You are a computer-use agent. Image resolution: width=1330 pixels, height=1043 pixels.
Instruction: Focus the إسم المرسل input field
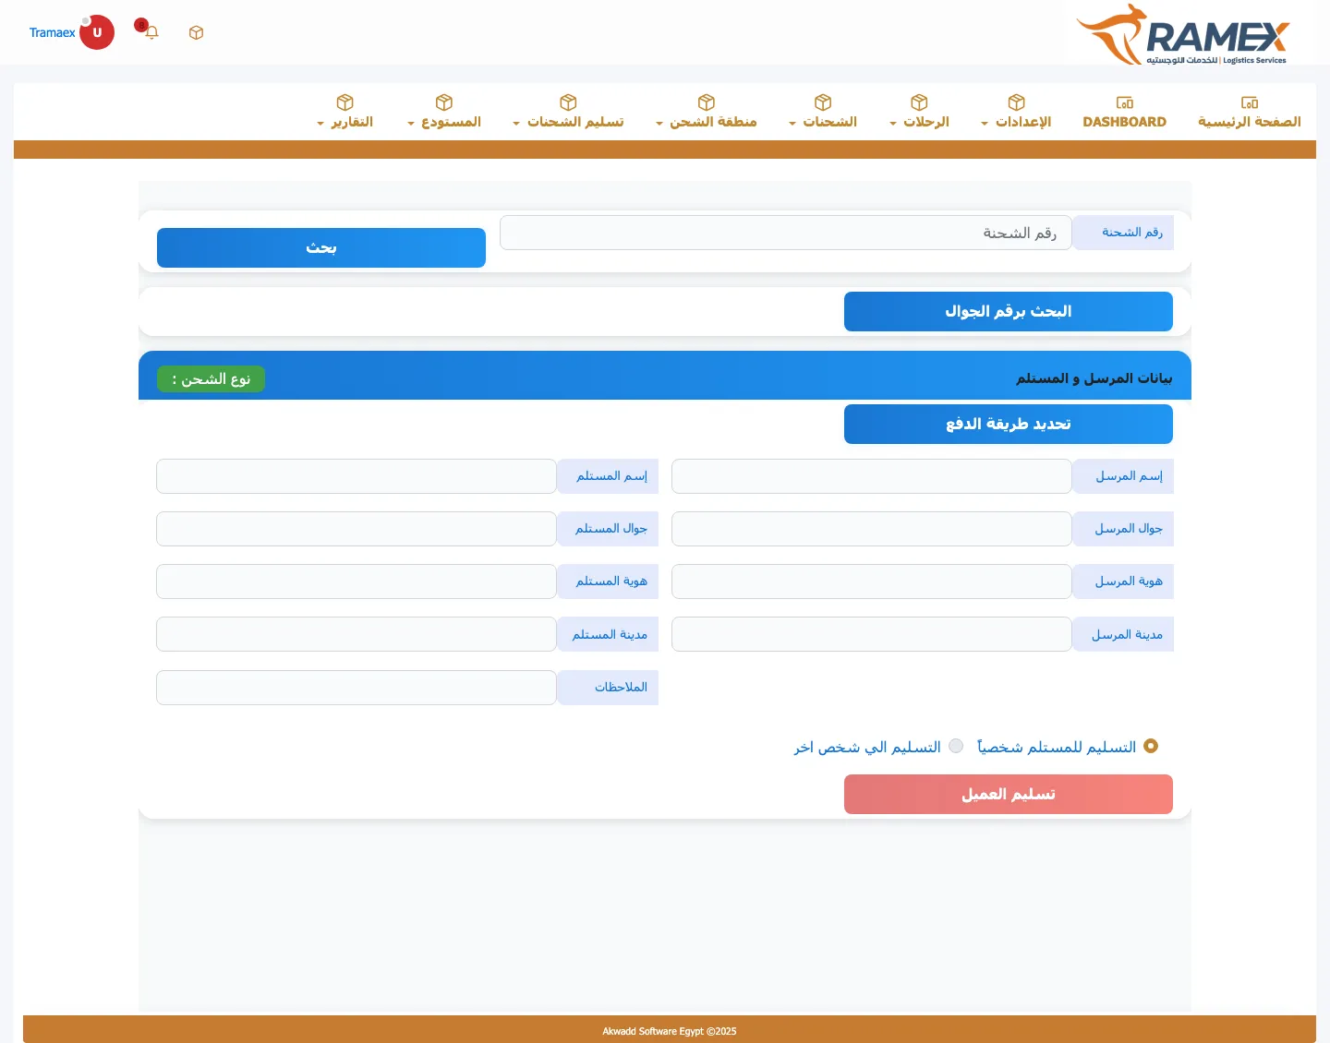[872, 476]
